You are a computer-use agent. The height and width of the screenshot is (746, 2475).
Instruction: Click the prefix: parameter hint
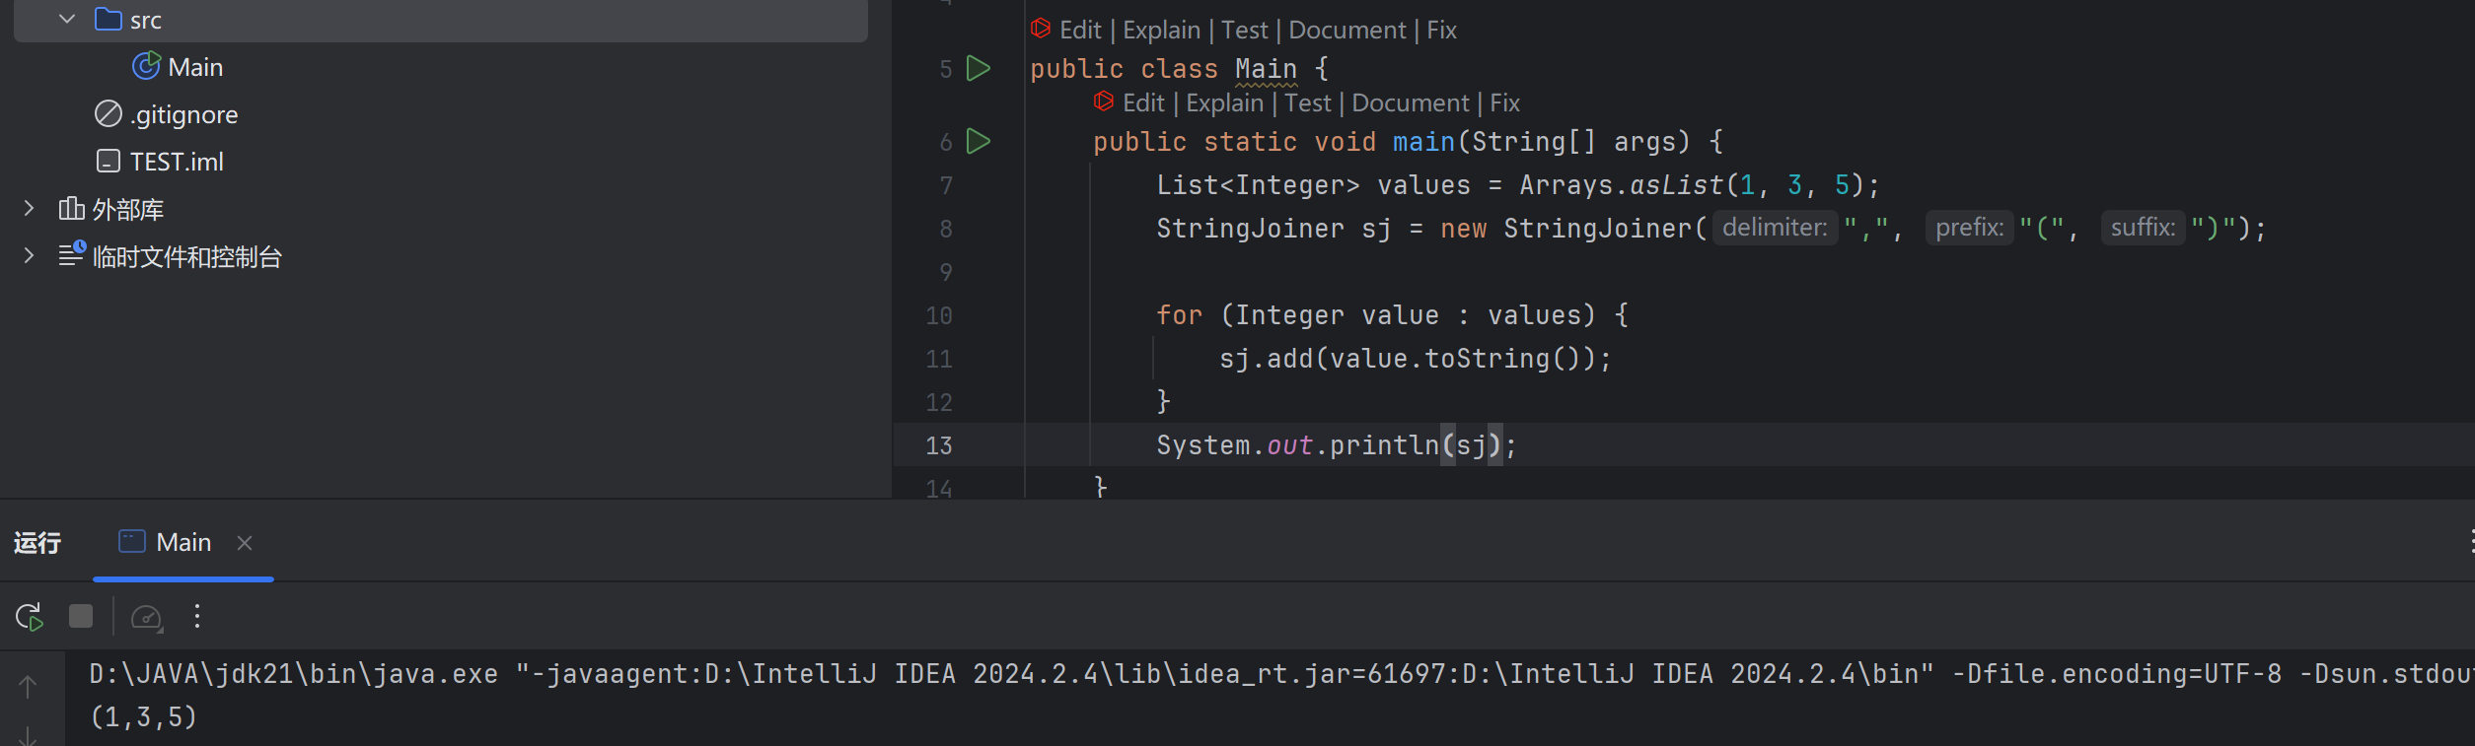[1969, 228]
